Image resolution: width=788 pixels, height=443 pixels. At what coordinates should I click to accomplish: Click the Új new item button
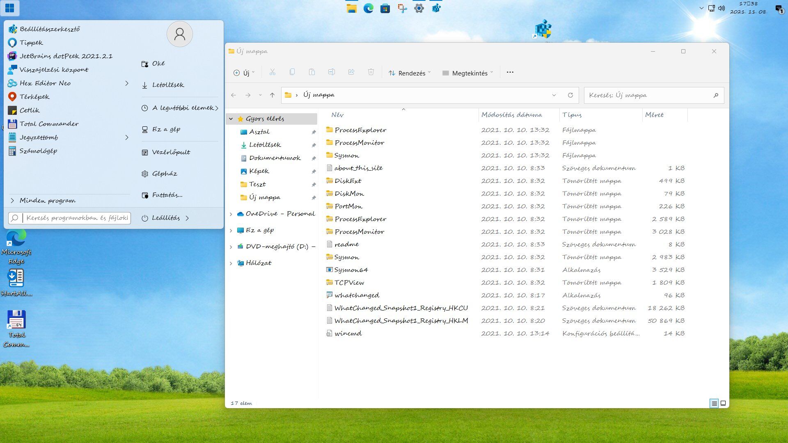click(x=244, y=73)
